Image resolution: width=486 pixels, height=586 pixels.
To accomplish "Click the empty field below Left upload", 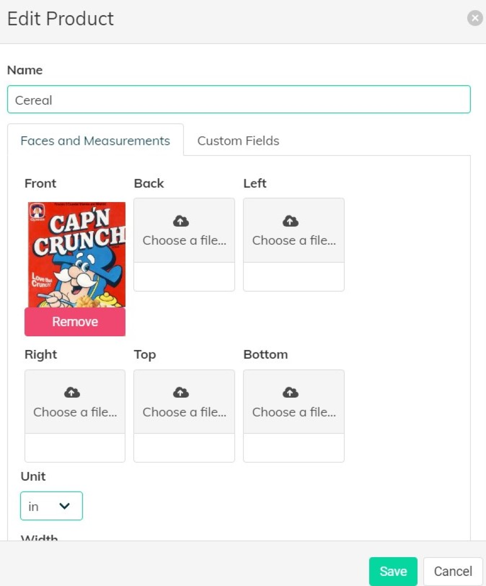I will tap(294, 277).
